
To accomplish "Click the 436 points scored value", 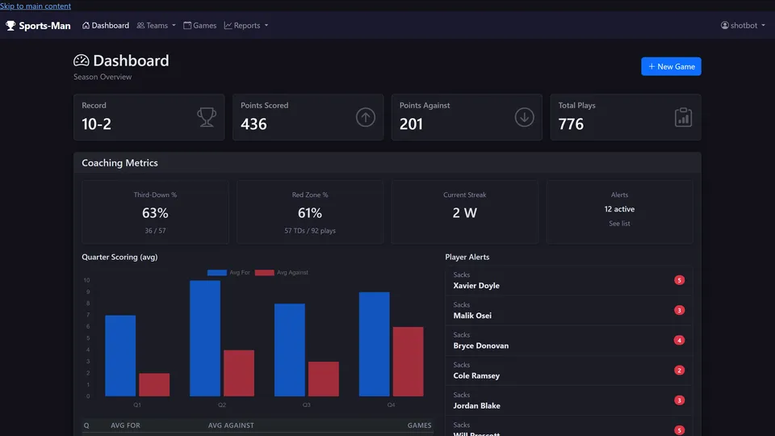I will pos(253,124).
